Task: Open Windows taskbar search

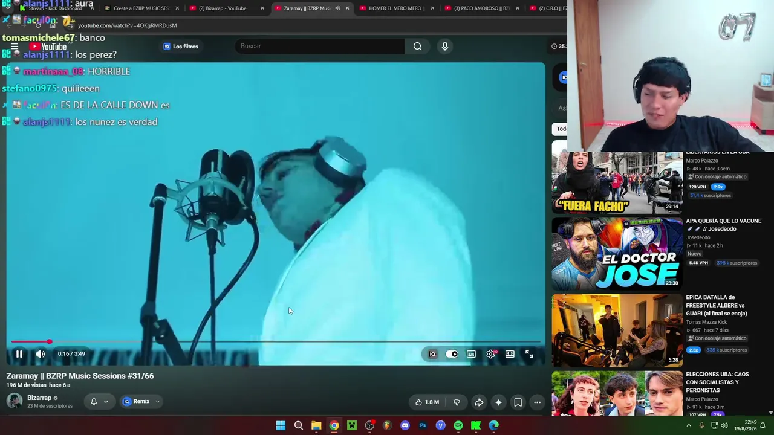Action: click(299, 425)
